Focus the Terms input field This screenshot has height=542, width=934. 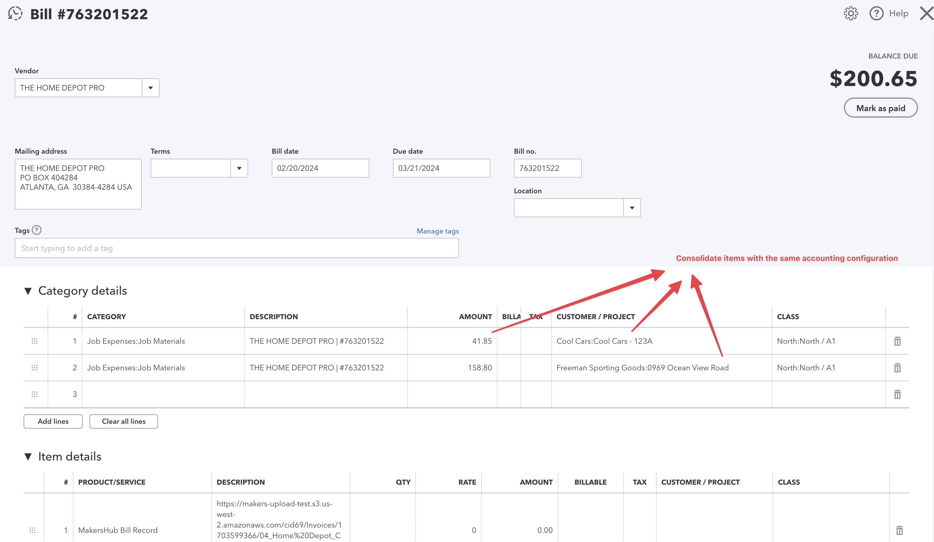191,168
